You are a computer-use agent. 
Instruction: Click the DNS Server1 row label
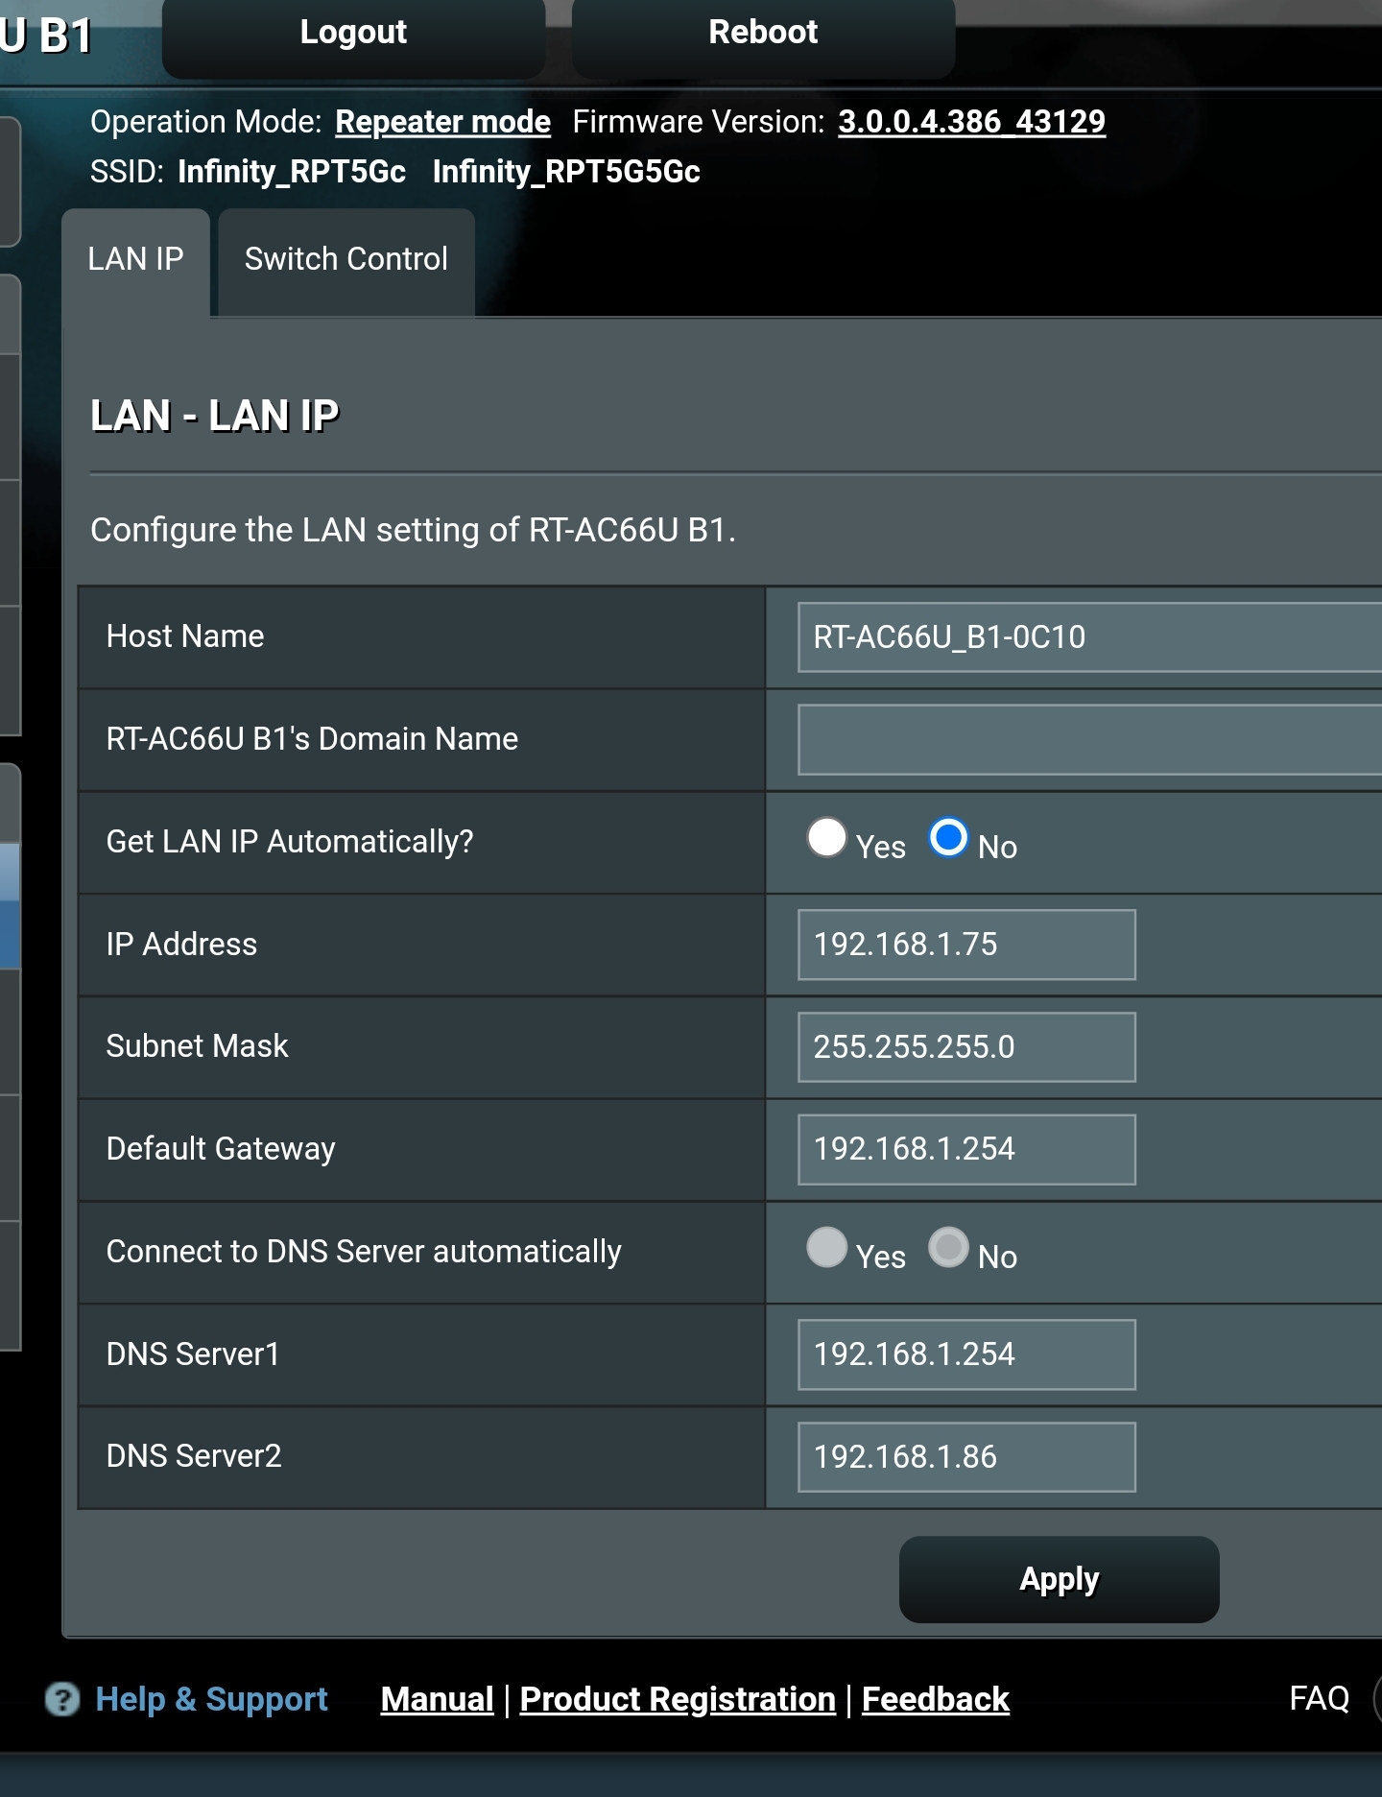(x=193, y=1354)
